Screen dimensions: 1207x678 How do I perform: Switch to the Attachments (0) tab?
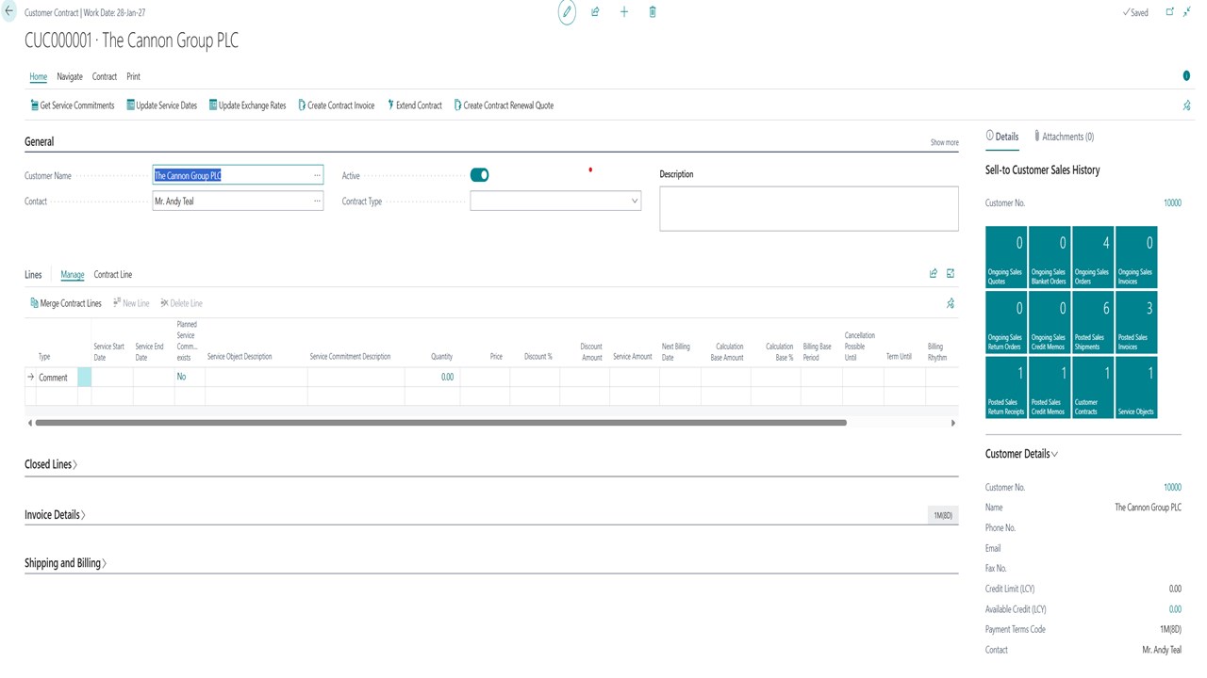coord(1064,137)
